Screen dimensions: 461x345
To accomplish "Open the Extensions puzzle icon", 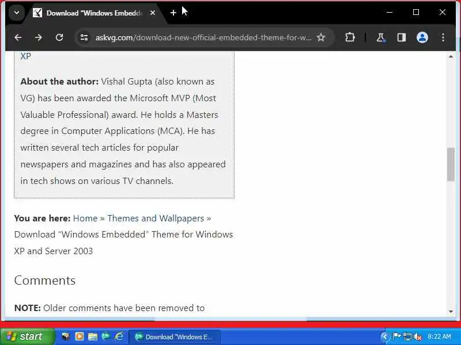I will click(350, 37).
